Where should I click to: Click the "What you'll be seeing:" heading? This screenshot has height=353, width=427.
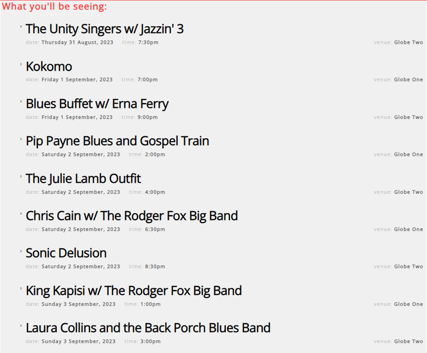(x=54, y=7)
